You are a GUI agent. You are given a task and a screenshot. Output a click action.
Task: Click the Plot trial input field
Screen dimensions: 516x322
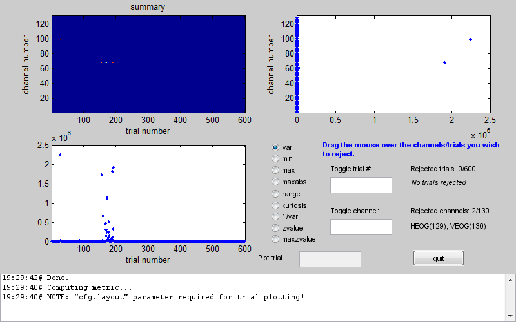pos(330,259)
